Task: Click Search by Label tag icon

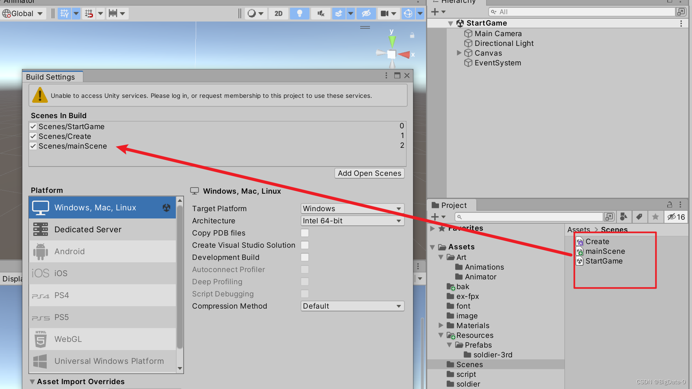Action: click(639, 217)
